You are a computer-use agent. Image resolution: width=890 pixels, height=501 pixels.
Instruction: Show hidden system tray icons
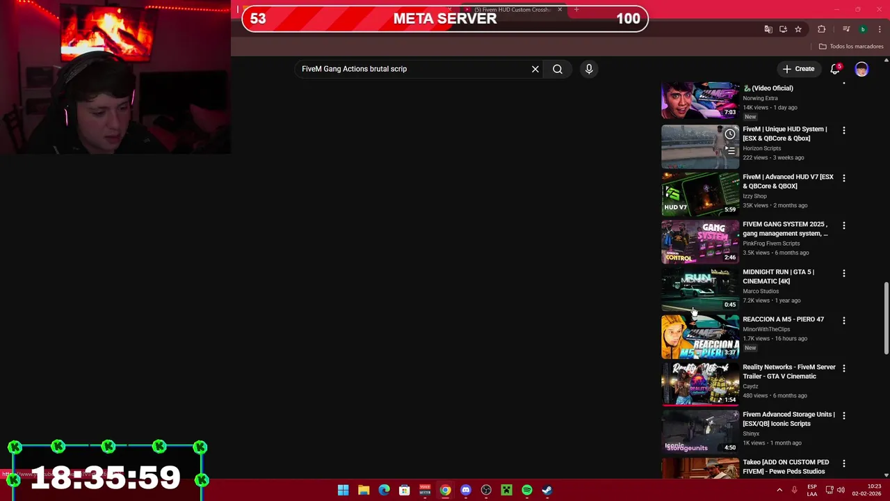point(779,490)
